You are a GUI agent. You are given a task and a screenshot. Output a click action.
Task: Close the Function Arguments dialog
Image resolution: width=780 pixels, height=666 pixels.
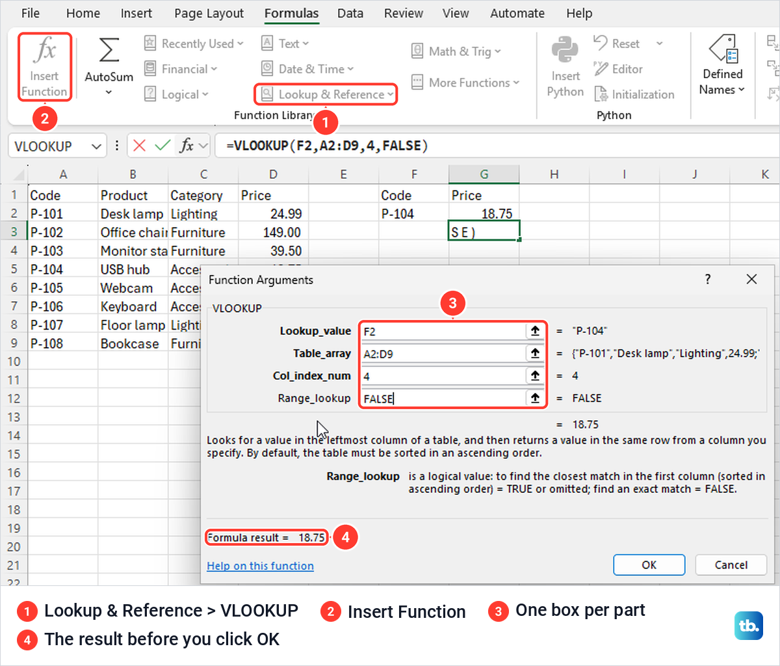click(751, 279)
